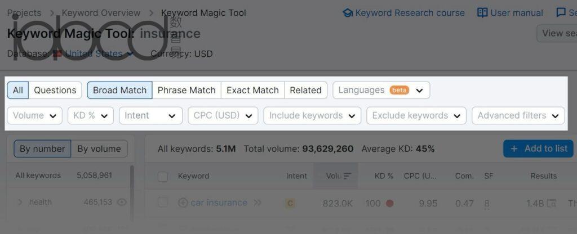Expand the health keyword group
This screenshot has height=234, width=577.
coord(20,202)
